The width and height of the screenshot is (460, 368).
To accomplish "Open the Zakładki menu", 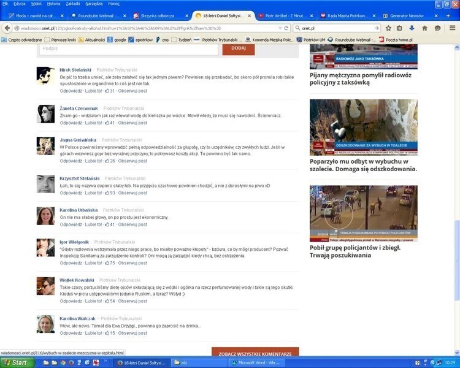I will [x=73, y=4].
